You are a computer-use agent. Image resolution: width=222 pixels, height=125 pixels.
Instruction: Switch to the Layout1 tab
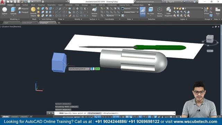pos(15,117)
